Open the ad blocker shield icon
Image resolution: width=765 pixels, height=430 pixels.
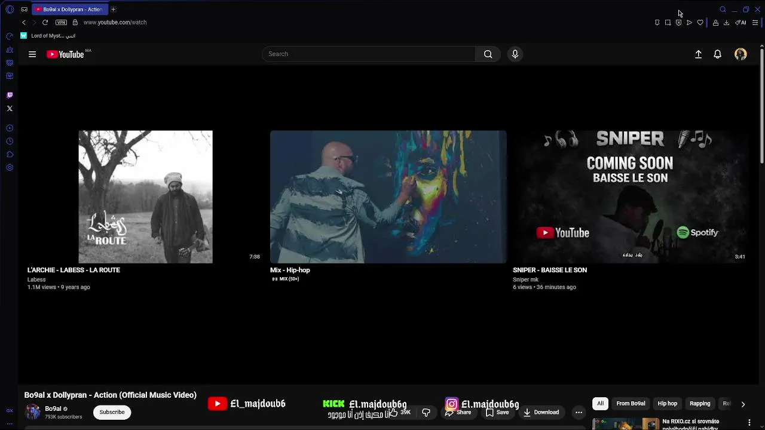click(678, 23)
